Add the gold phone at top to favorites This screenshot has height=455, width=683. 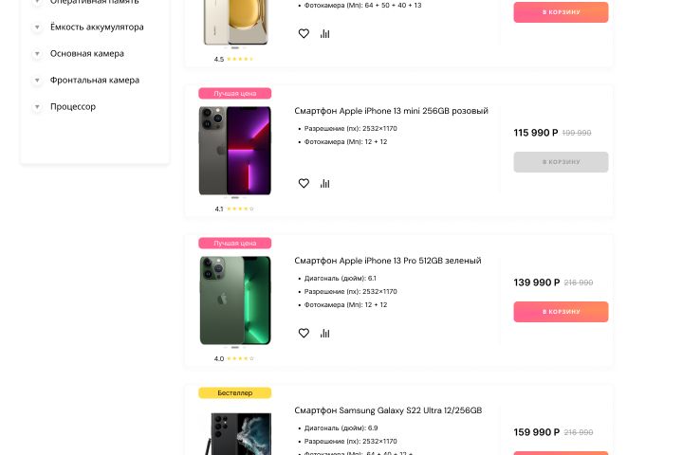(304, 33)
